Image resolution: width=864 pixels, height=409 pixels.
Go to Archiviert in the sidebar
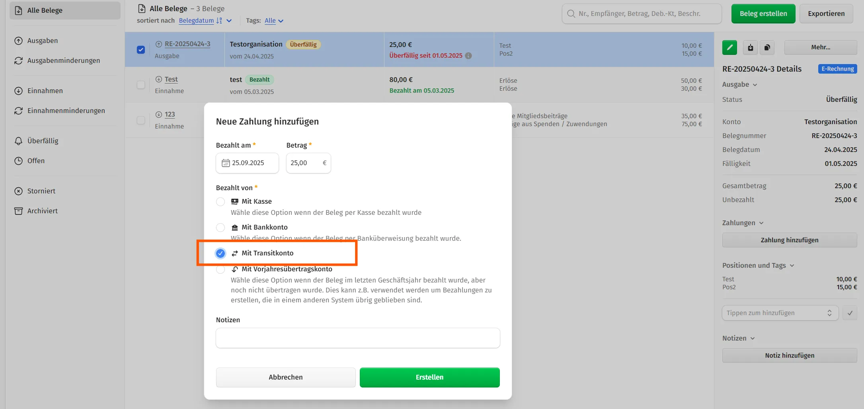click(x=42, y=211)
